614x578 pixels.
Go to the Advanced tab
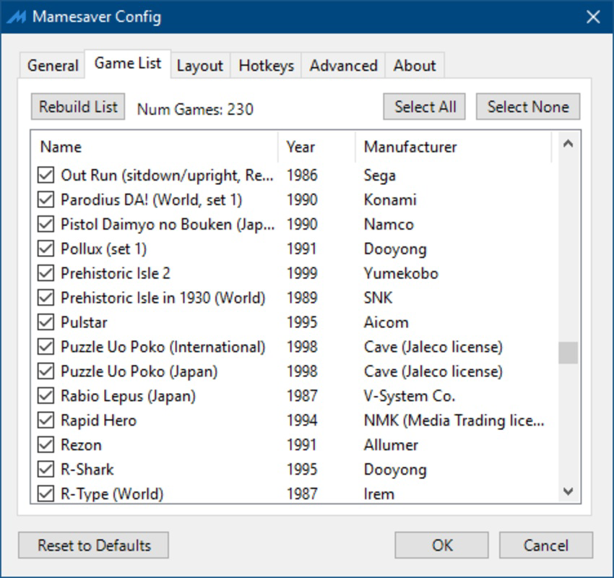[343, 66]
